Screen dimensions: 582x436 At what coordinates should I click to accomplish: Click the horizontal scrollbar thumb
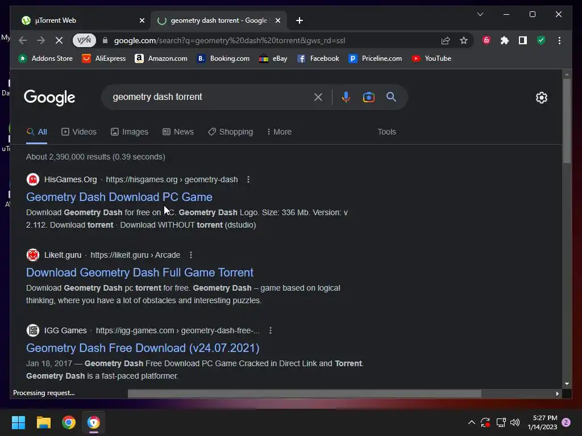tap(305, 394)
